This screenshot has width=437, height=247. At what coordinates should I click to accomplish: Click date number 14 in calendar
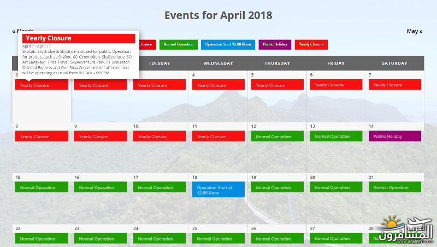pyautogui.click(x=371, y=126)
